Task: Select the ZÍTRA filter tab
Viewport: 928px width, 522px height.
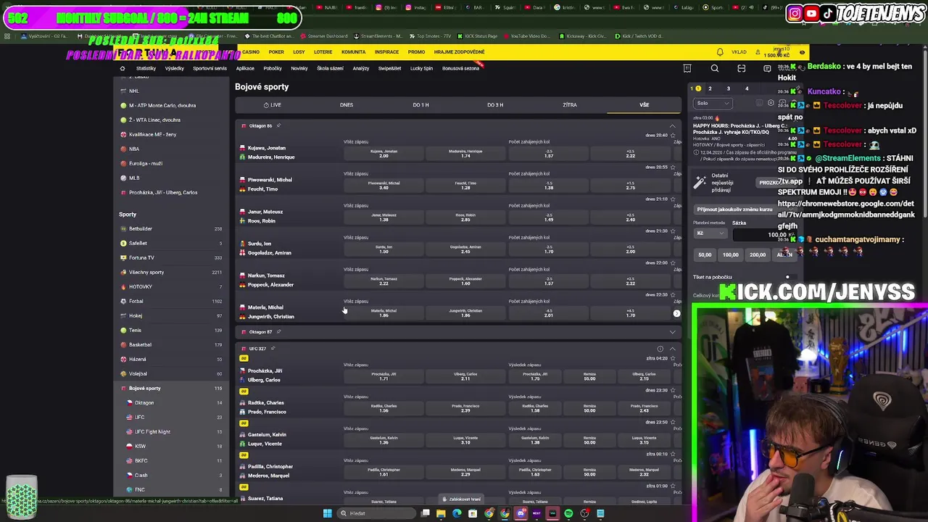Action: 570,105
